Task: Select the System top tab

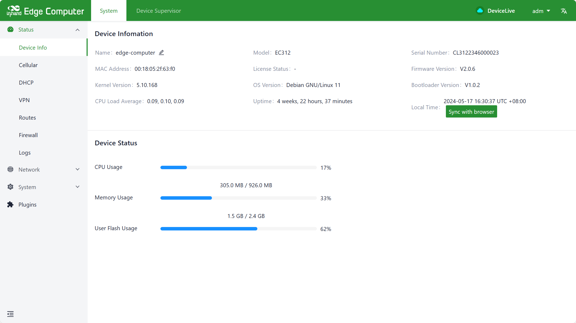Action: point(109,11)
